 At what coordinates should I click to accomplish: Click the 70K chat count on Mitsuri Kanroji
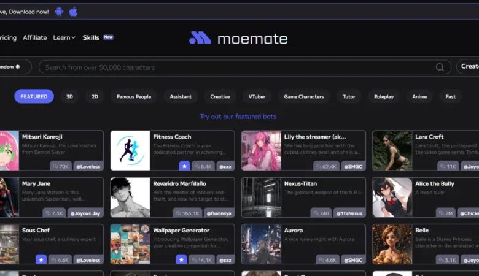tap(61, 166)
